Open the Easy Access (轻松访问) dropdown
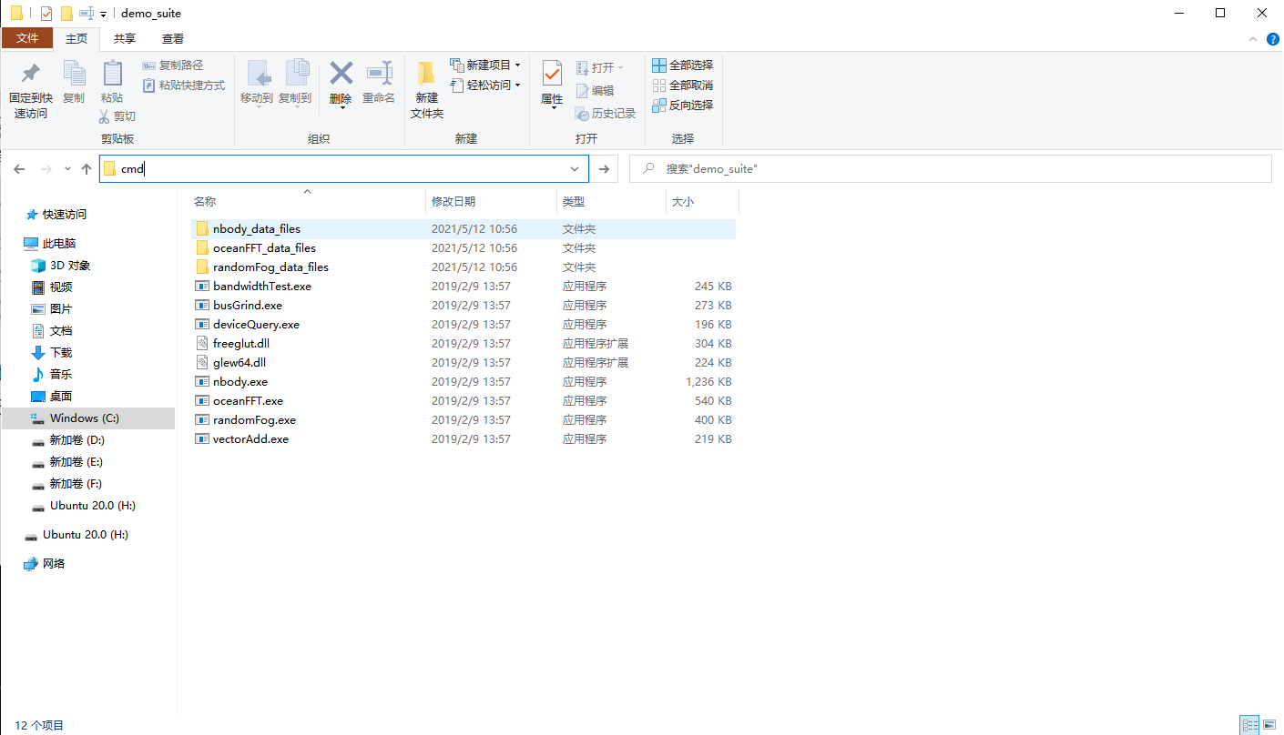Viewport: 1284px width, 735px height. pyautogui.click(x=485, y=86)
